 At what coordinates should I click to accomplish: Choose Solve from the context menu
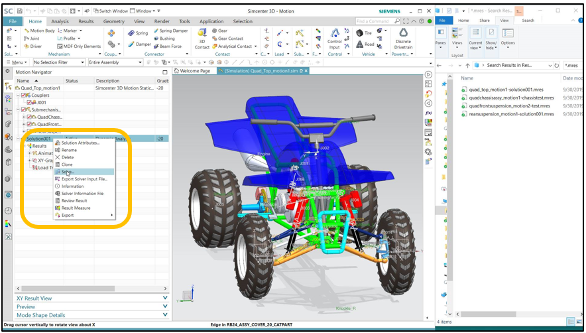68,172
